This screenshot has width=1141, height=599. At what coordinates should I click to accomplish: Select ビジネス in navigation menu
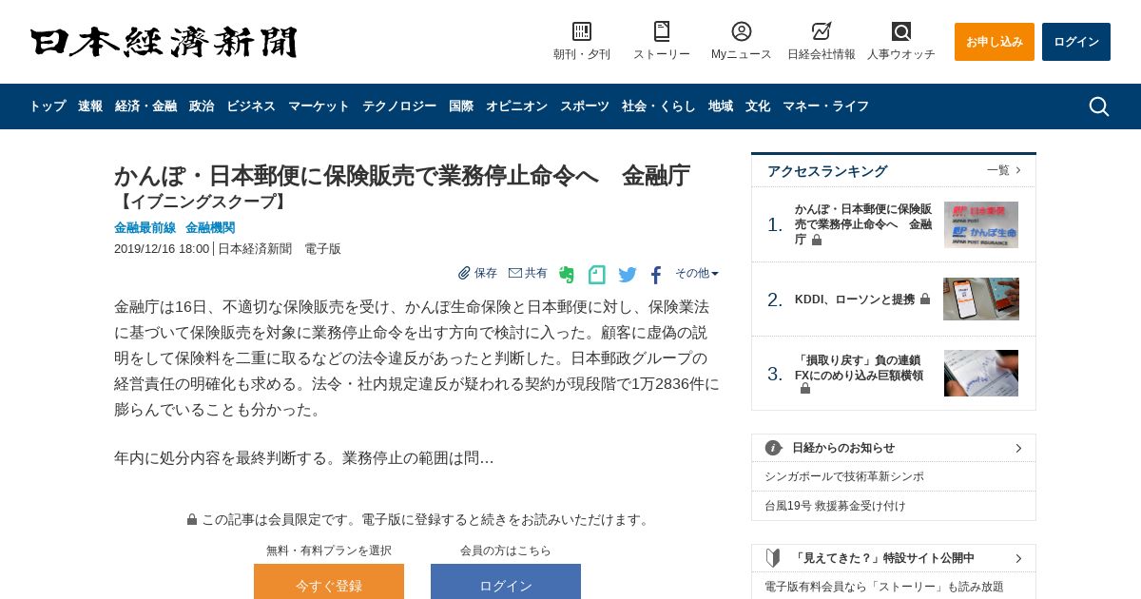click(251, 106)
